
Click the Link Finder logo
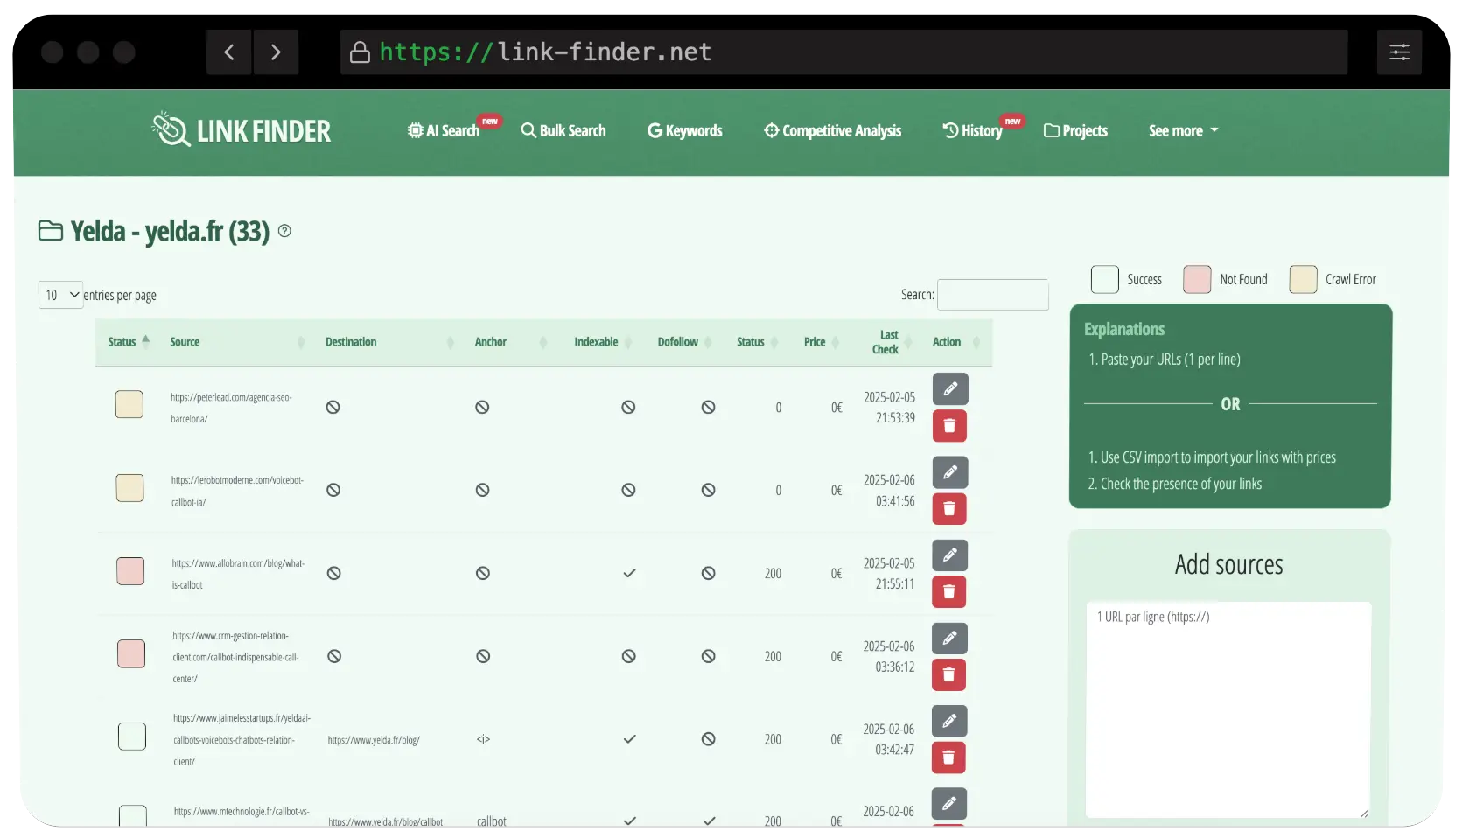241,130
